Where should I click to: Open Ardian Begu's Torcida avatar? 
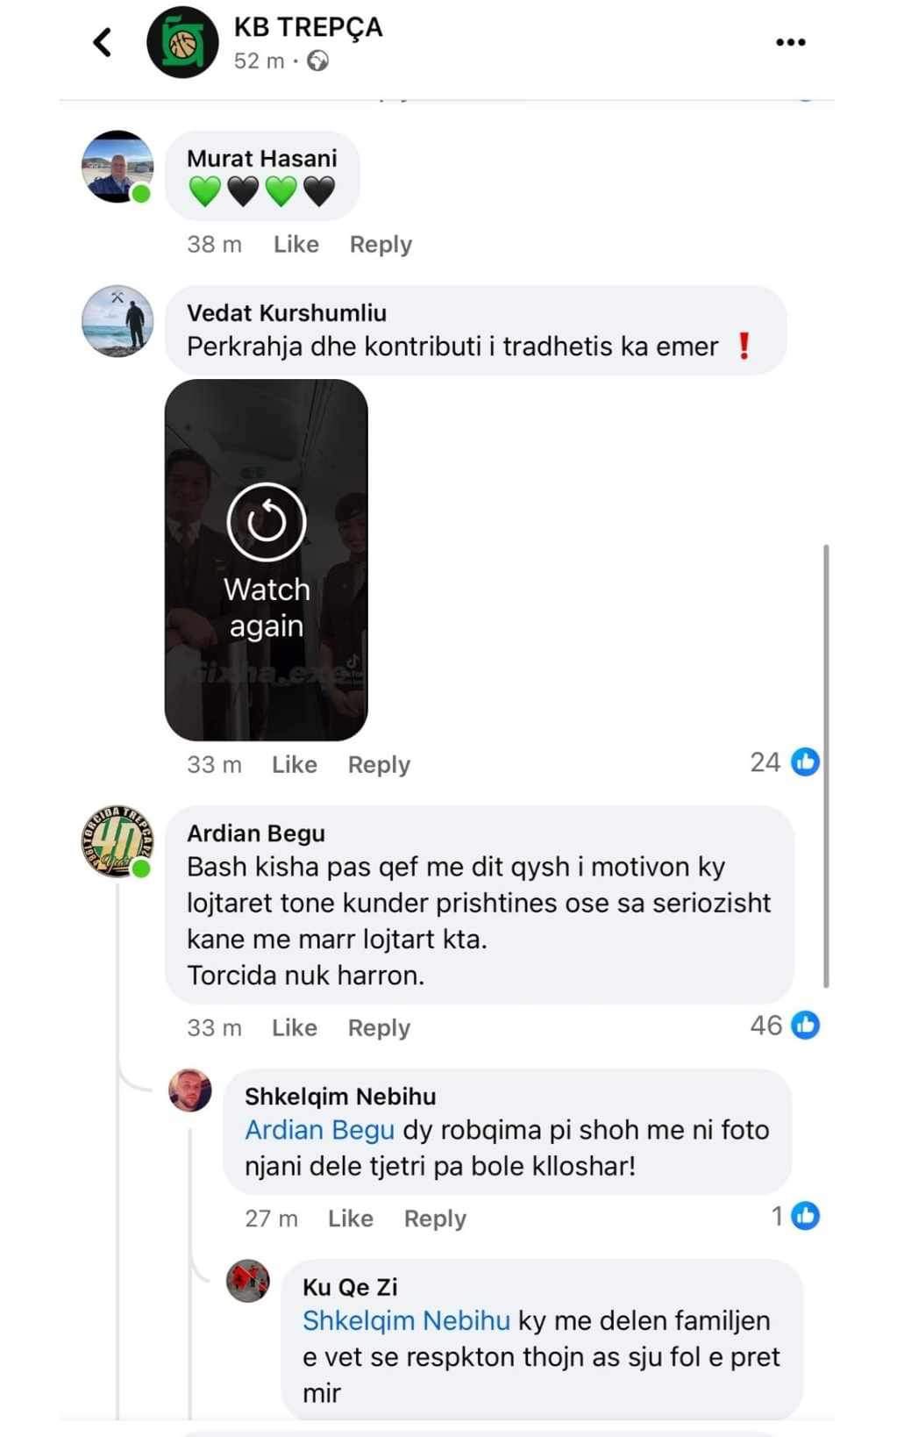click(117, 841)
